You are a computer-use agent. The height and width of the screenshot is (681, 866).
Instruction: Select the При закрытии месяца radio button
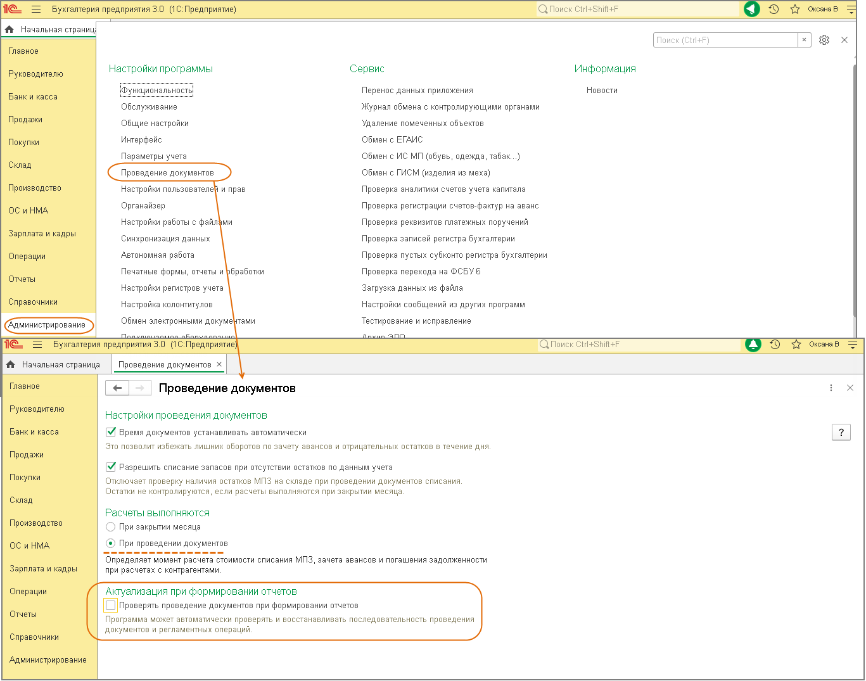pos(111,527)
